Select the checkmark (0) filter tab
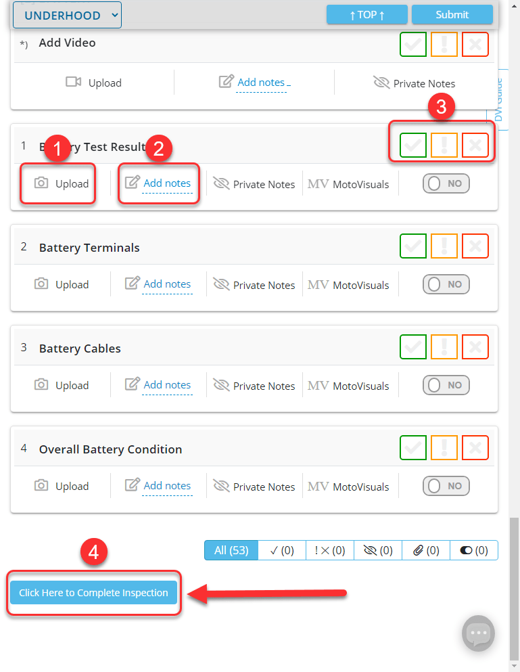 (x=282, y=550)
